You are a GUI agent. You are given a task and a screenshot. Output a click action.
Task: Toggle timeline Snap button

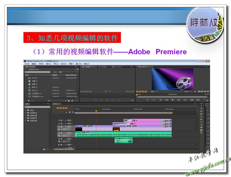click(x=66, y=112)
